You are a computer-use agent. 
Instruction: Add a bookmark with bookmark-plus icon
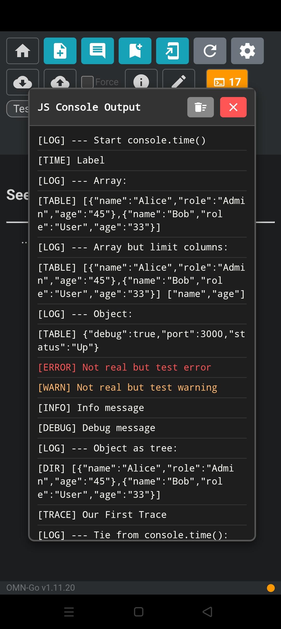click(135, 51)
